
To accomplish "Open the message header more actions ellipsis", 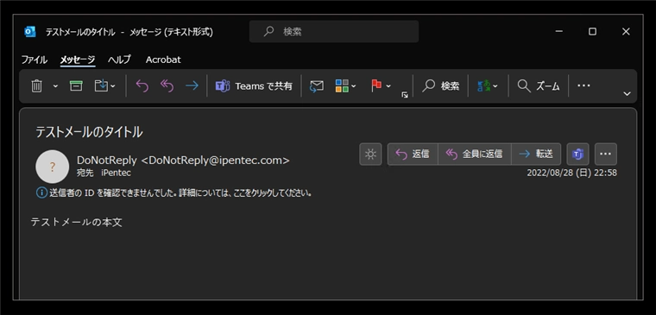I will tap(605, 154).
